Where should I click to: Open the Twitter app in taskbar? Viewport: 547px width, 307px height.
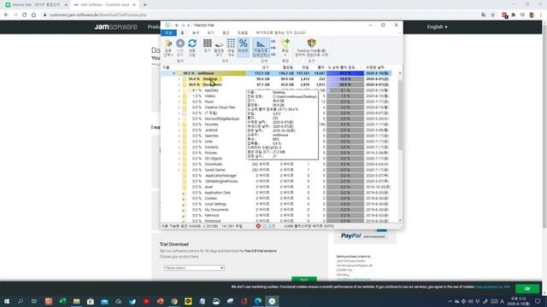pyautogui.click(x=132, y=301)
